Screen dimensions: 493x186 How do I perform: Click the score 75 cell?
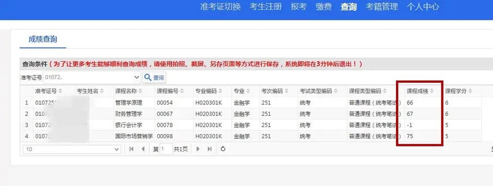pyautogui.click(x=423, y=137)
